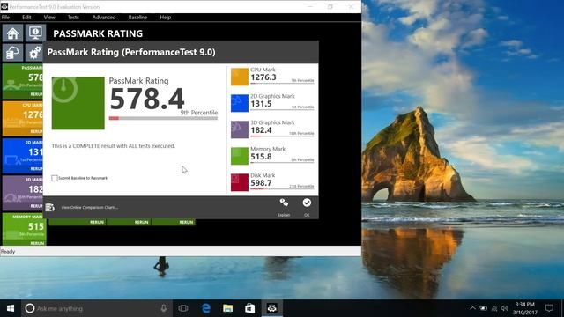Click the CPU Mark percentile bar
The height and width of the screenshot is (317, 564).
(x=282, y=84)
